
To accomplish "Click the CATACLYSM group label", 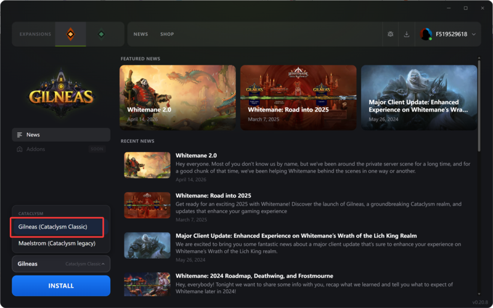I will pyautogui.click(x=31, y=213).
